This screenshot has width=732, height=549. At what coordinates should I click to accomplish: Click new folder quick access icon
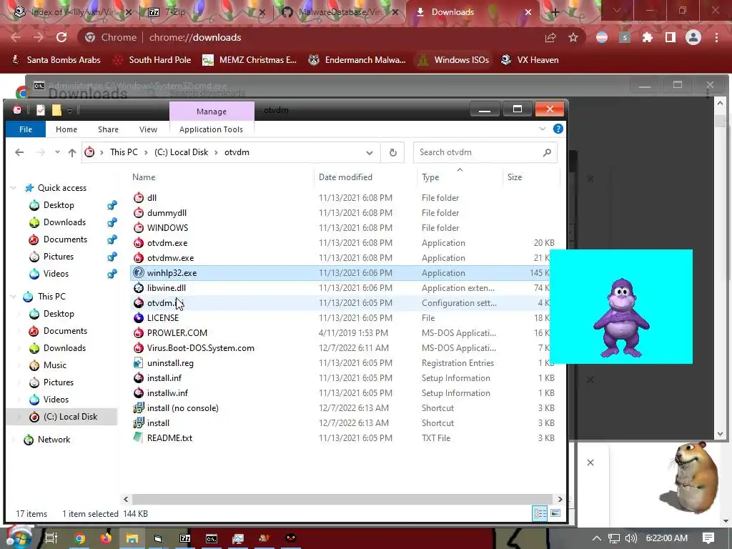tap(56, 109)
